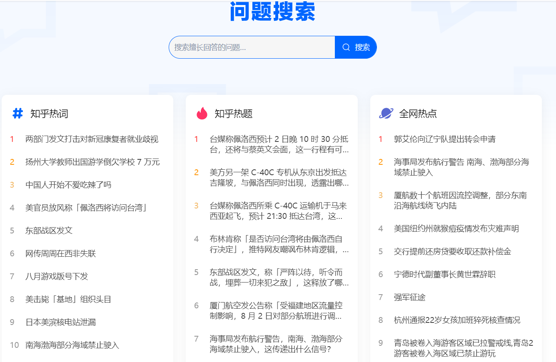The height and width of the screenshot is (362, 556).
Task: Open 强军征途 hot topic
Action: pos(410,298)
